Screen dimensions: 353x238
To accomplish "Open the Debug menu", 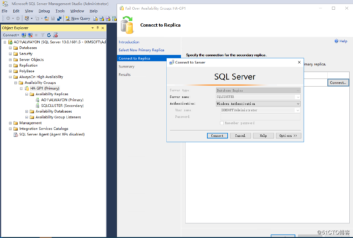I will (x=44, y=11).
